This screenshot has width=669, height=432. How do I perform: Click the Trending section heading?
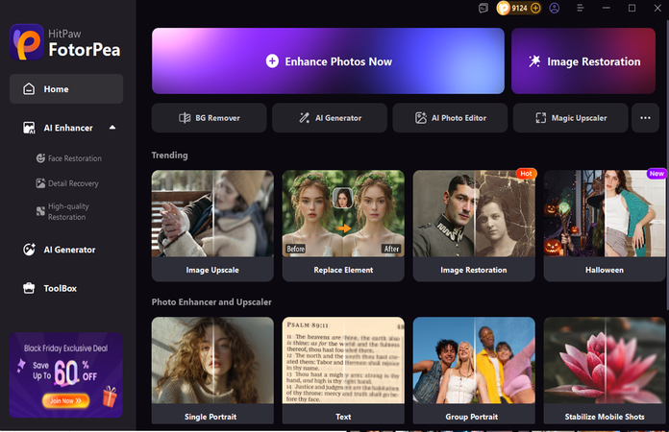169,156
